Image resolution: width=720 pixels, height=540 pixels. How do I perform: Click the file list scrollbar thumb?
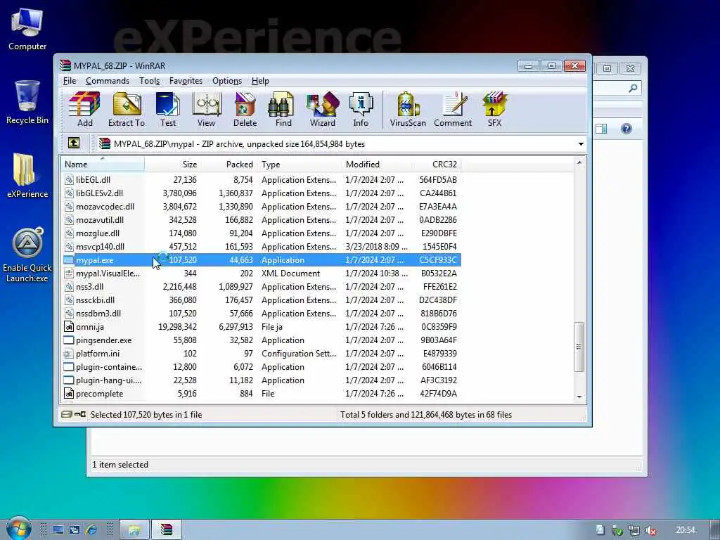pyautogui.click(x=579, y=347)
